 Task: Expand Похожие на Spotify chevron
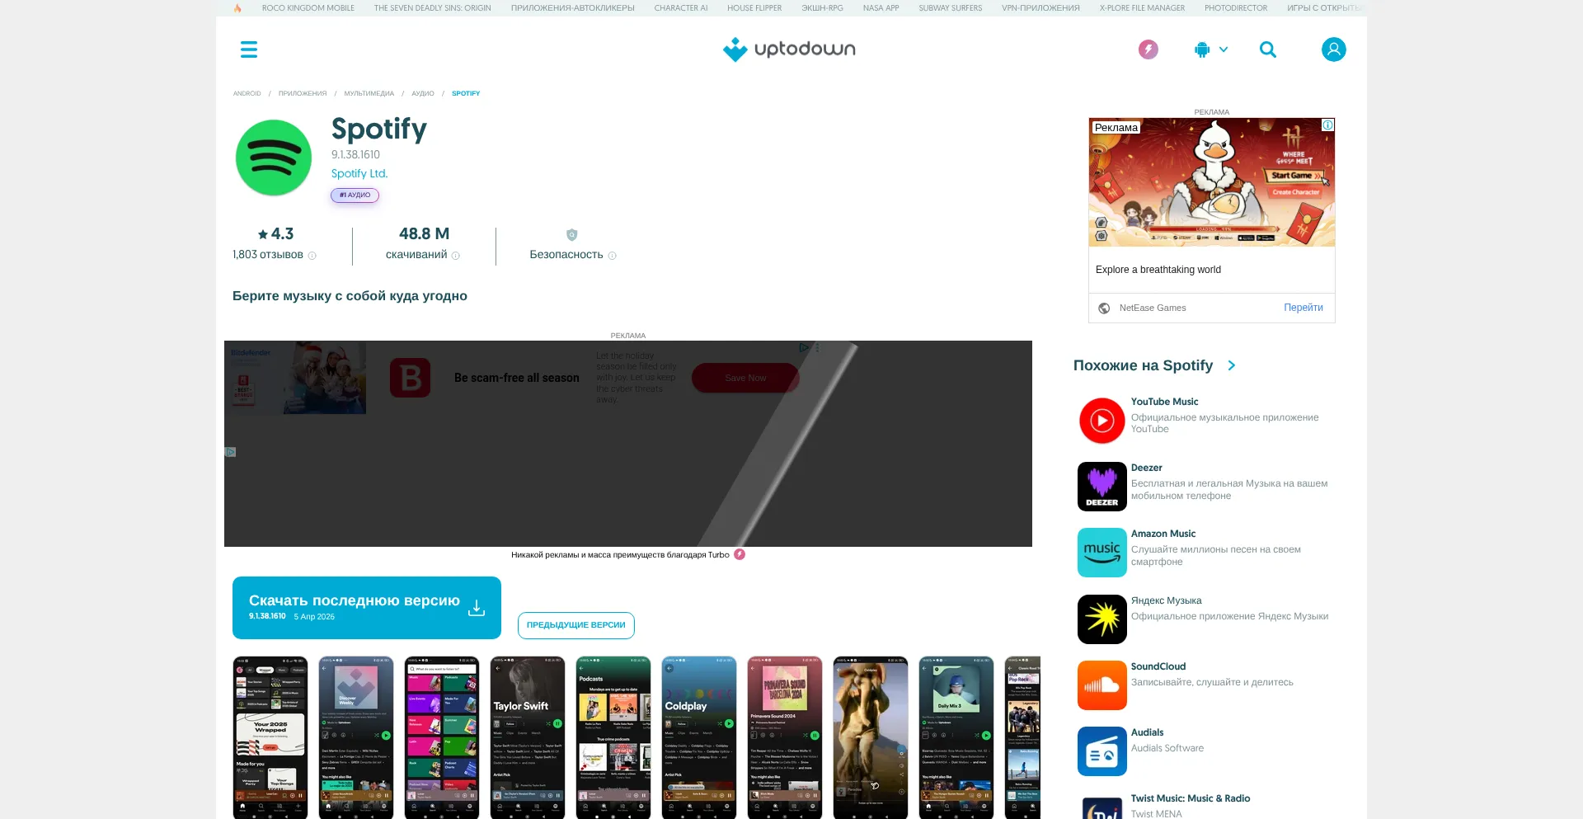[1232, 365]
